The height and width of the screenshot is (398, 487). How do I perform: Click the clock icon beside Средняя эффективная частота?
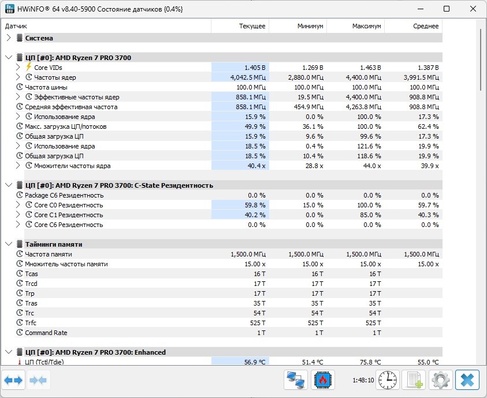[x=20, y=106]
